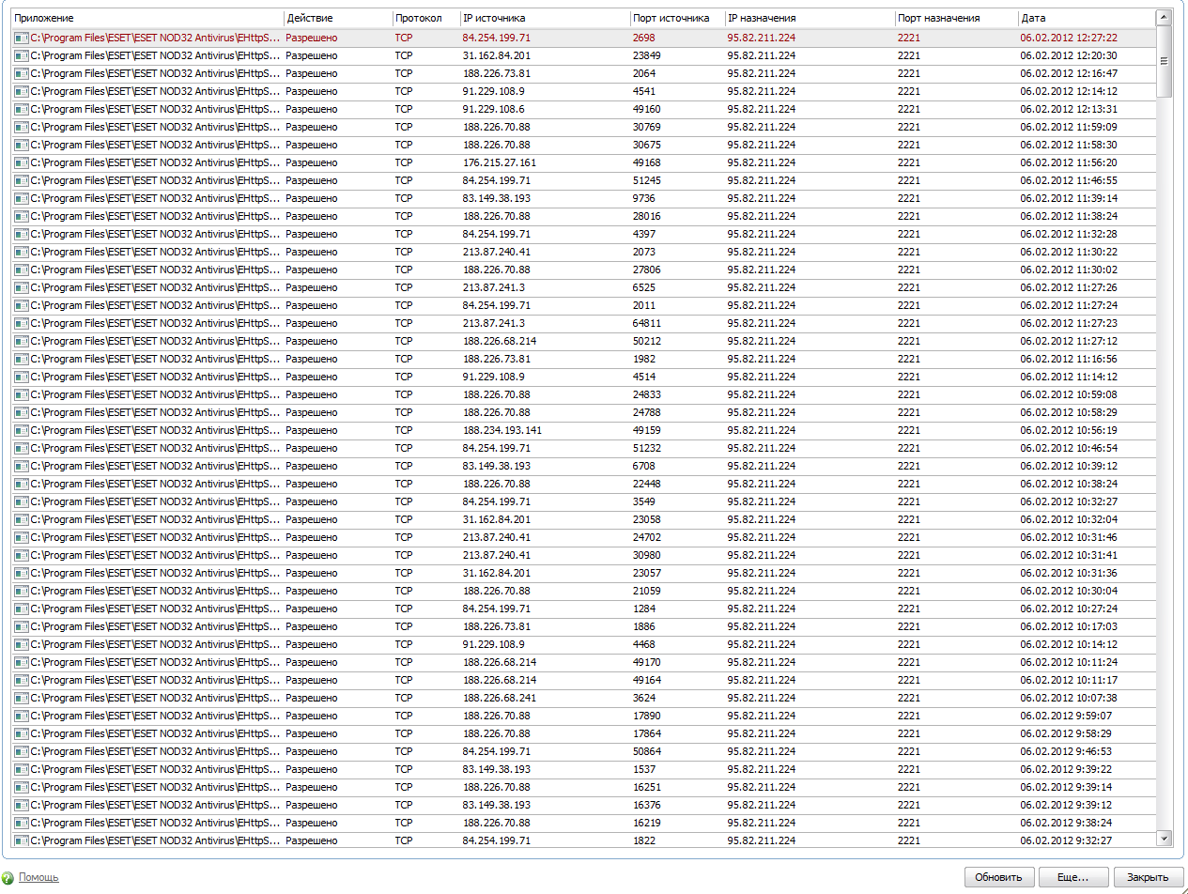Click app icon in row dated 10:07:38
The height and width of the screenshot is (894, 1188).
[22, 699]
